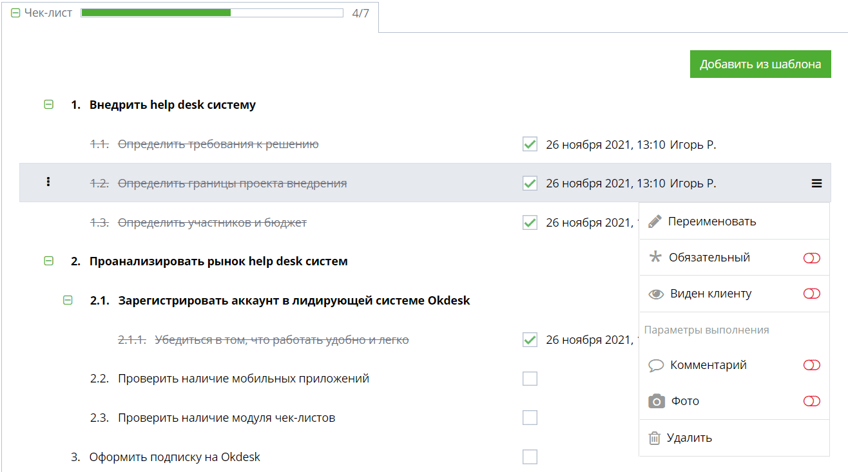
Task: Turn on the Виден клиенту toggle
Action: 811,294
